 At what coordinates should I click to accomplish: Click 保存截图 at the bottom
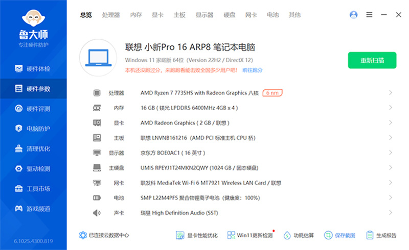click(339, 235)
